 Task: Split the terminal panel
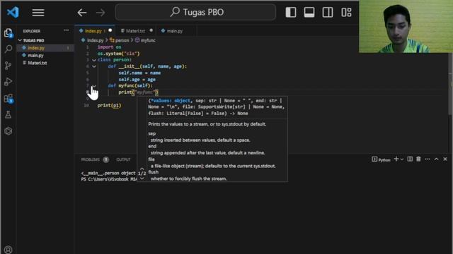pos(410,159)
